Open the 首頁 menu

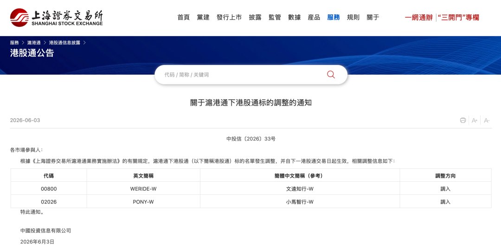point(183,18)
